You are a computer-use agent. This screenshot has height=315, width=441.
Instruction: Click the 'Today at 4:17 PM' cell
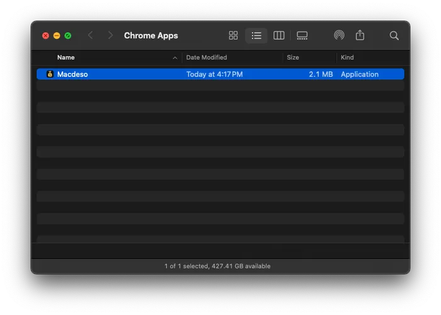(x=214, y=74)
